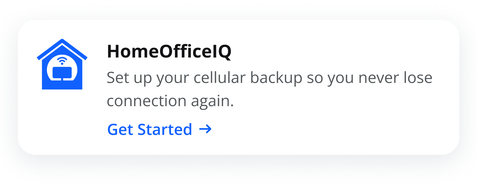Click the empty white area right of Get Started
The image size is (477, 188).
click(x=333, y=129)
